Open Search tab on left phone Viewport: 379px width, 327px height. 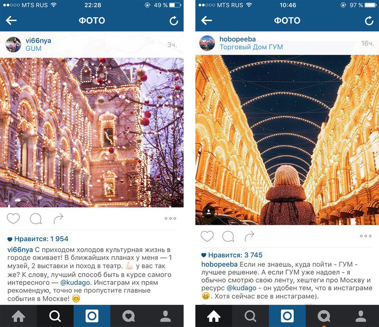pos(55,316)
